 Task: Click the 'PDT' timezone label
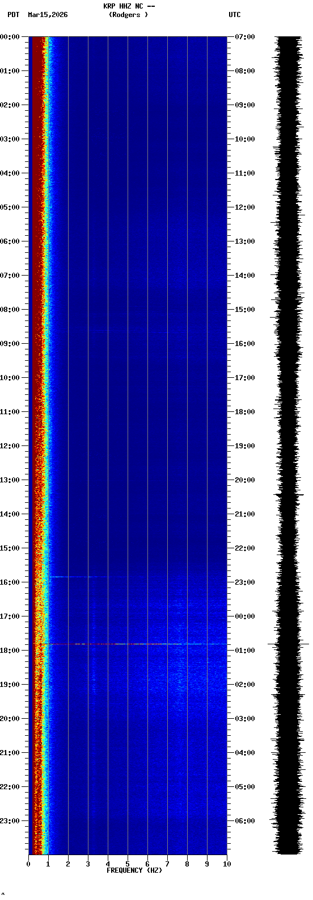tap(13, 15)
